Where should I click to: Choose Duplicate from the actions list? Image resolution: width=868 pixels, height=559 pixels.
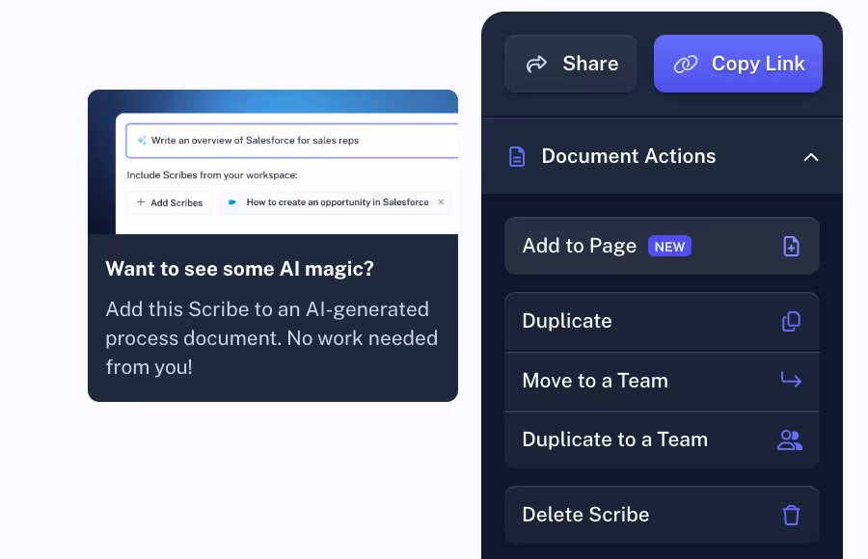tap(662, 321)
